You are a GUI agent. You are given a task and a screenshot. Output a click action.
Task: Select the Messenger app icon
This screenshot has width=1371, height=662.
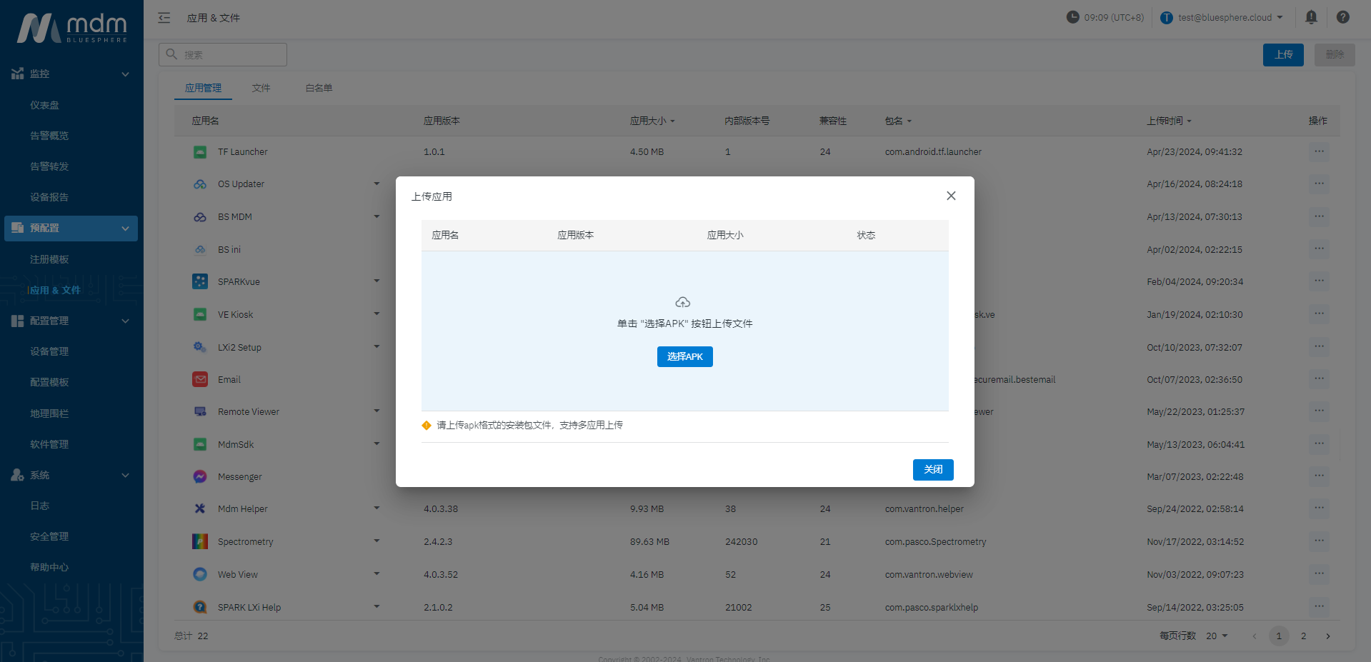pos(199,476)
